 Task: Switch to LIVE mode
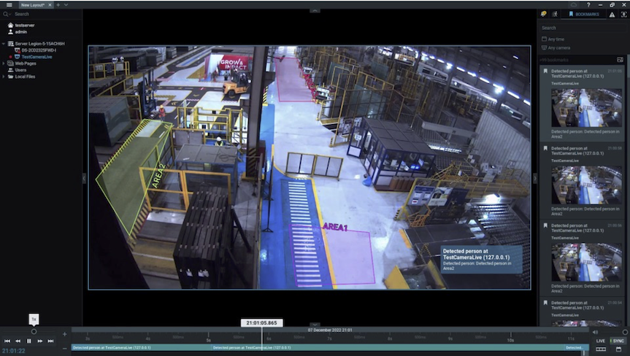point(601,341)
